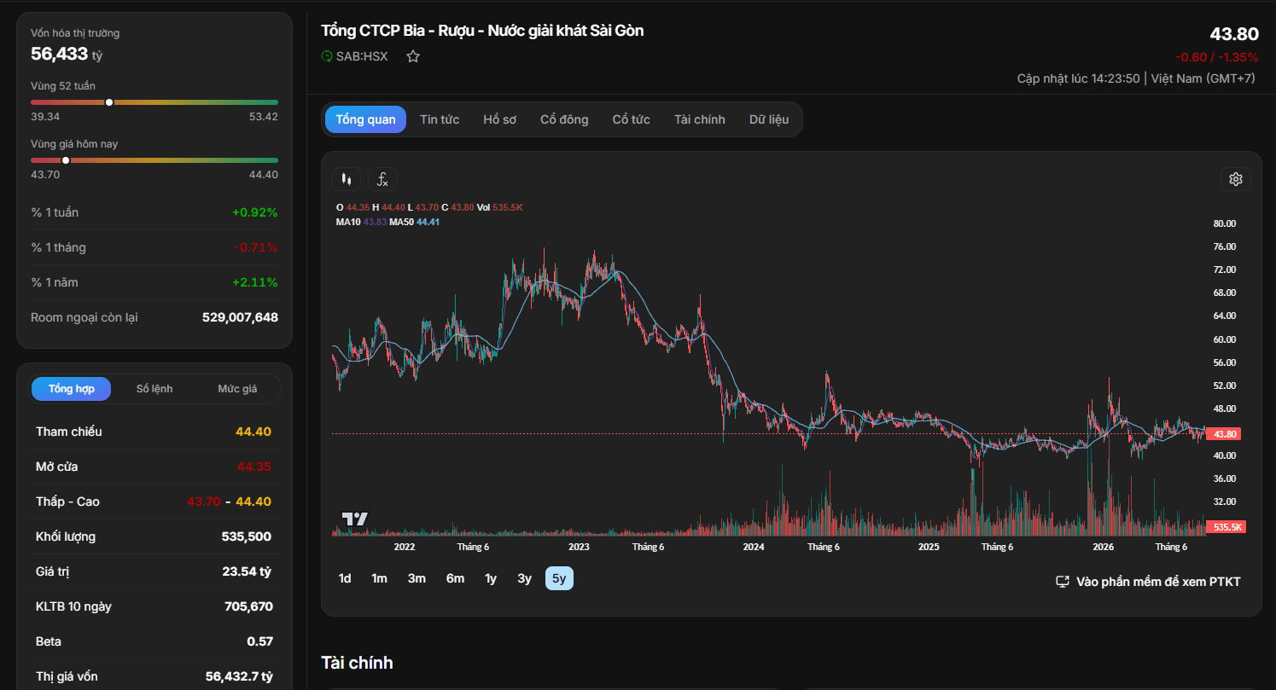This screenshot has height=690, width=1276.
Task: Add SAB to favorites with the star
Action: [x=413, y=56]
